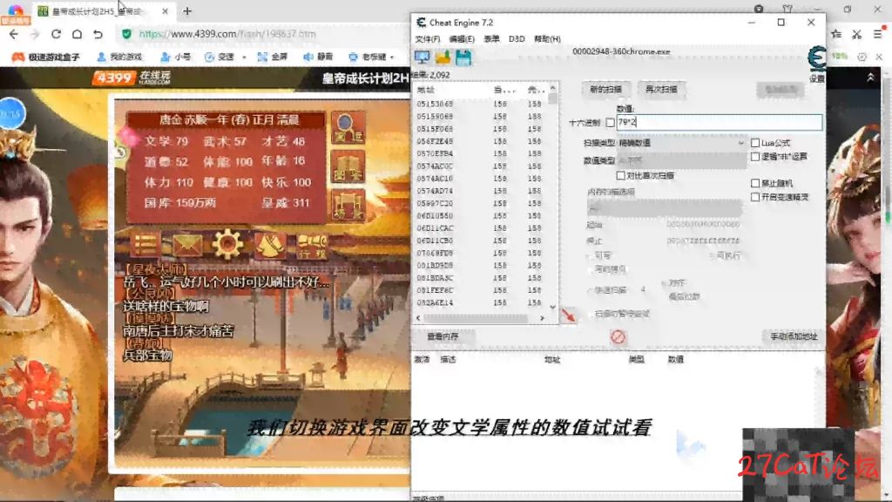The image size is (892, 502).
Task: Open the 变速 dropdown arrow in browser toolbar
Action: 244,58
